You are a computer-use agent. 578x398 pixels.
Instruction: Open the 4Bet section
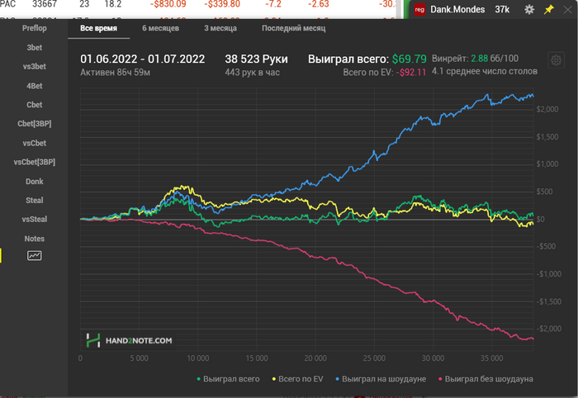coord(35,86)
